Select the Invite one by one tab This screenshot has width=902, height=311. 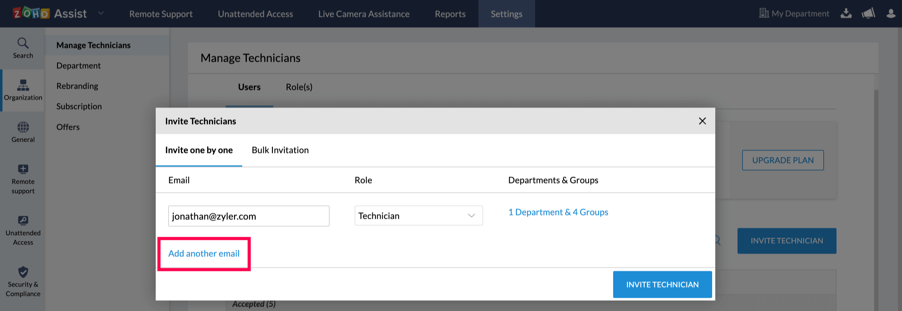tap(199, 150)
